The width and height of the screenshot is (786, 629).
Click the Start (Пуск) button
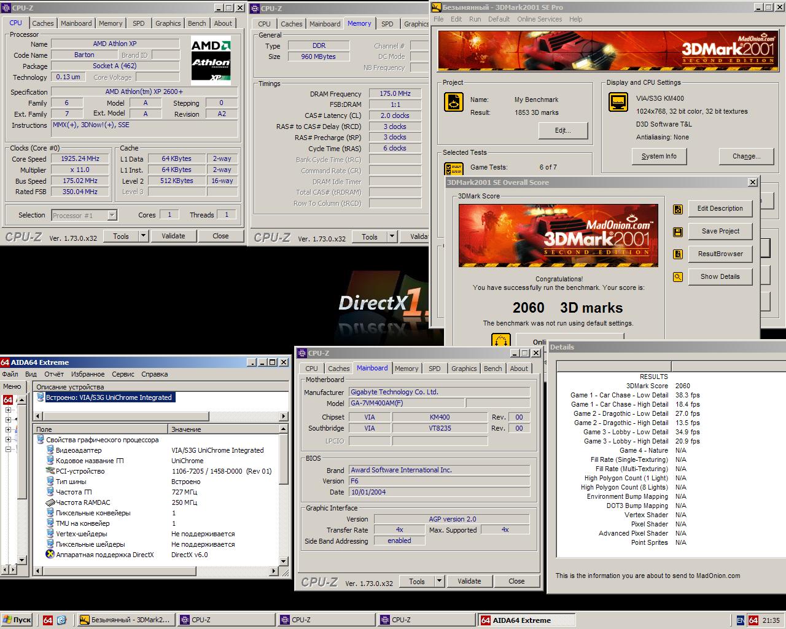[x=17, y=620]
